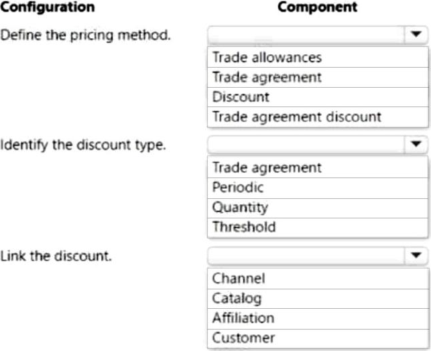Choose Affiliation to link the discount

coord(243,318)
